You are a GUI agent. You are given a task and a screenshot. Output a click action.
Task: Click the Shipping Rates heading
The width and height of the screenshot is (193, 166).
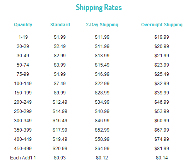click(x=99, y=7)
